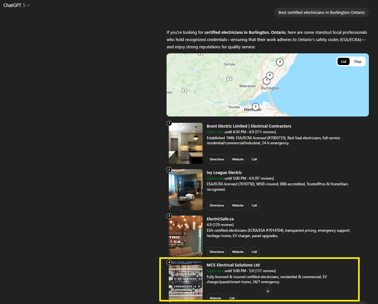The height and width of the screenshot is (304, 378).
Task: Click the MCS Electrical Solutions Ltd title
Action: click(x=233, y=265)
